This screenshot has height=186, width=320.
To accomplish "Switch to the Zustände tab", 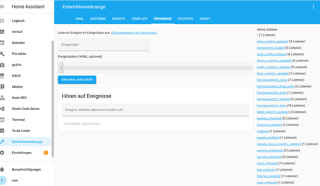I will 99,19.
